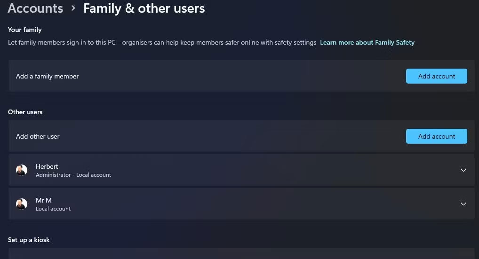Image resolution: width=479 pixels, height=259 pixels.
Task: Expand the Herbert account options chevron
Action: pyautogui.click(x=463, y=170)
